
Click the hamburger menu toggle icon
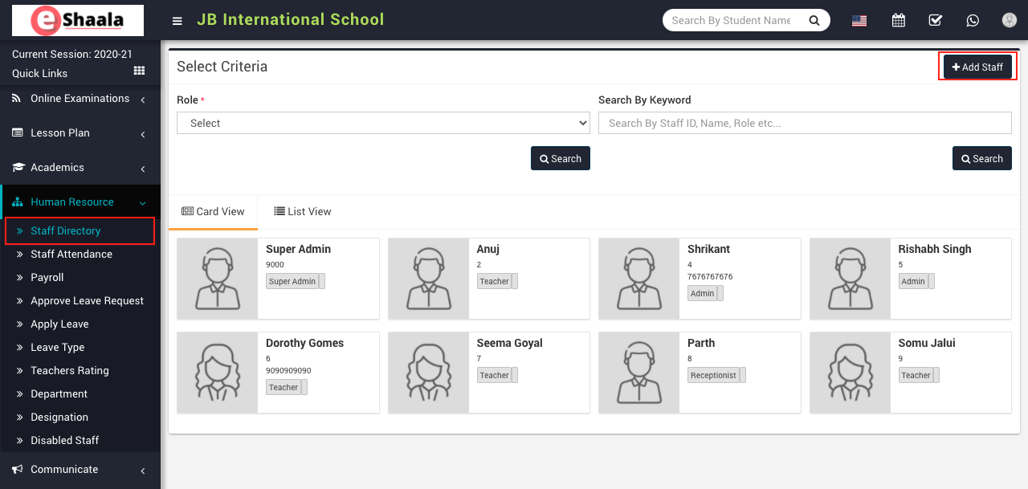177,21
